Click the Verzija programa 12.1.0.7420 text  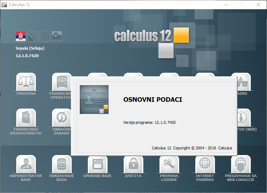149,122
